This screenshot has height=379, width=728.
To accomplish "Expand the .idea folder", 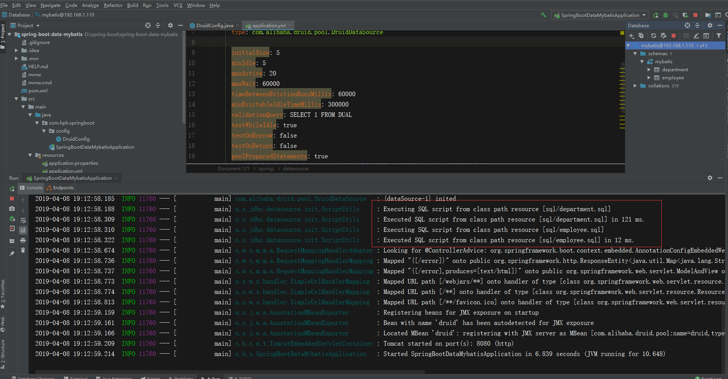I will (16, 50).
